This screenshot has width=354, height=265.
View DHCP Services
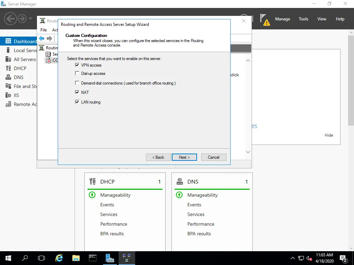(x=109, y=214)
